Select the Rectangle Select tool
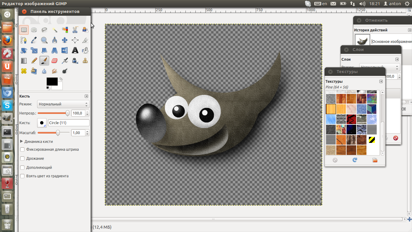The image size is (412, 232). (24, 30)
